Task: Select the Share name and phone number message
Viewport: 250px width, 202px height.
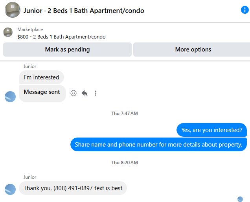Action: pyautogui.click(x=159, y=145)
